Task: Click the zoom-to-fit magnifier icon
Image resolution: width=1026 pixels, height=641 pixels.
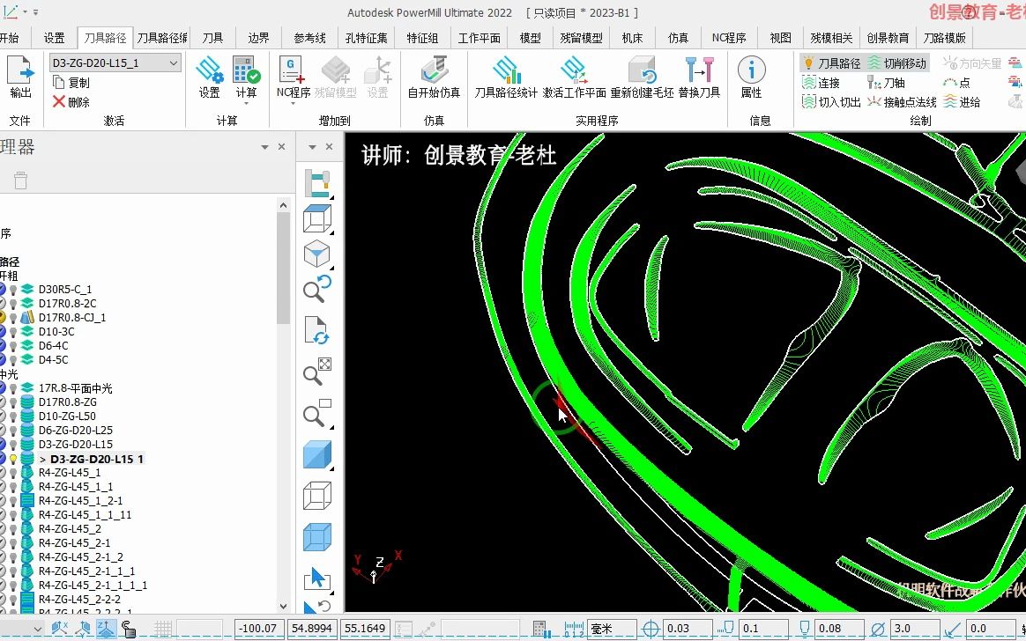Action: tap(317, 372)
